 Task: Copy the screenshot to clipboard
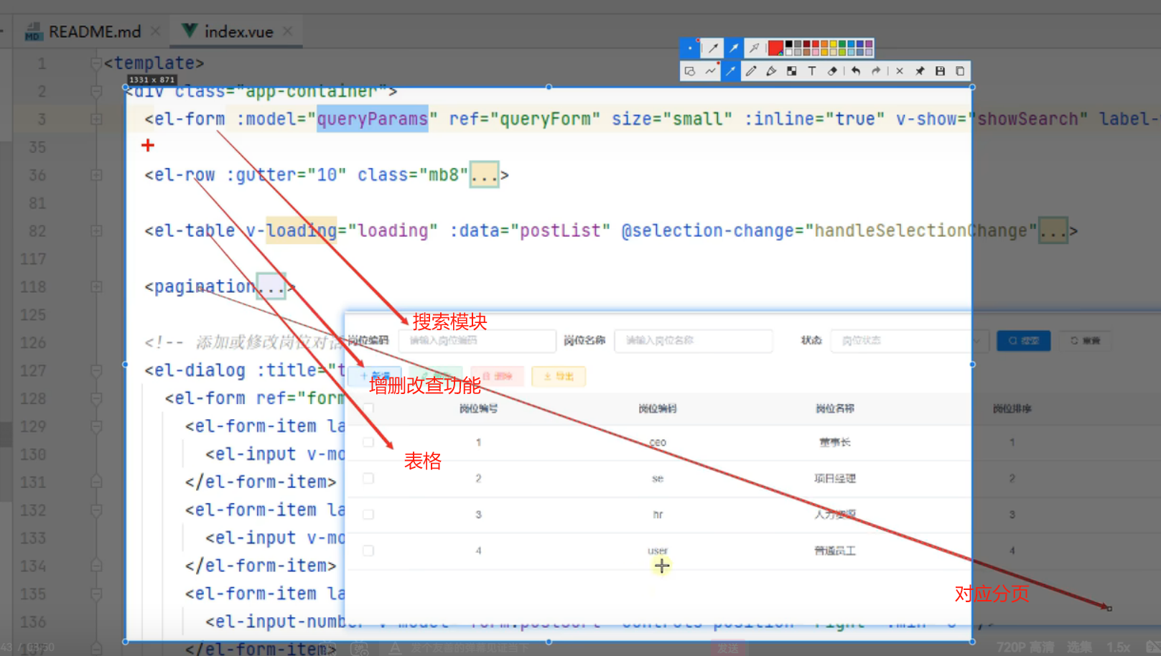960,71
